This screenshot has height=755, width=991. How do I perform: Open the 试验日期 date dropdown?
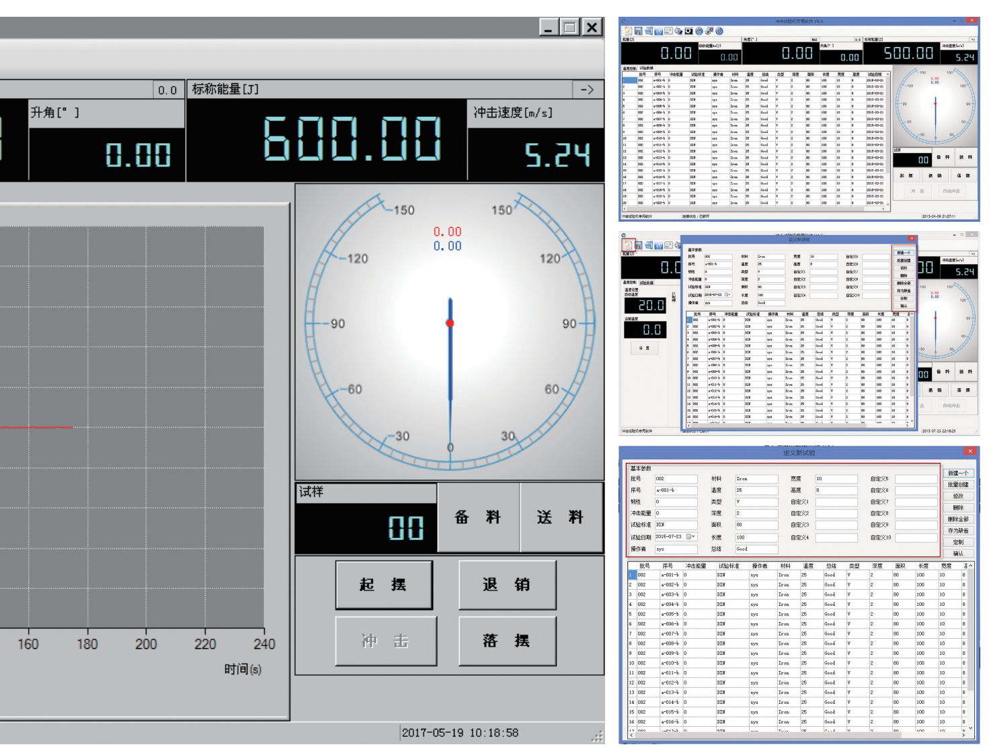[692, 537]
